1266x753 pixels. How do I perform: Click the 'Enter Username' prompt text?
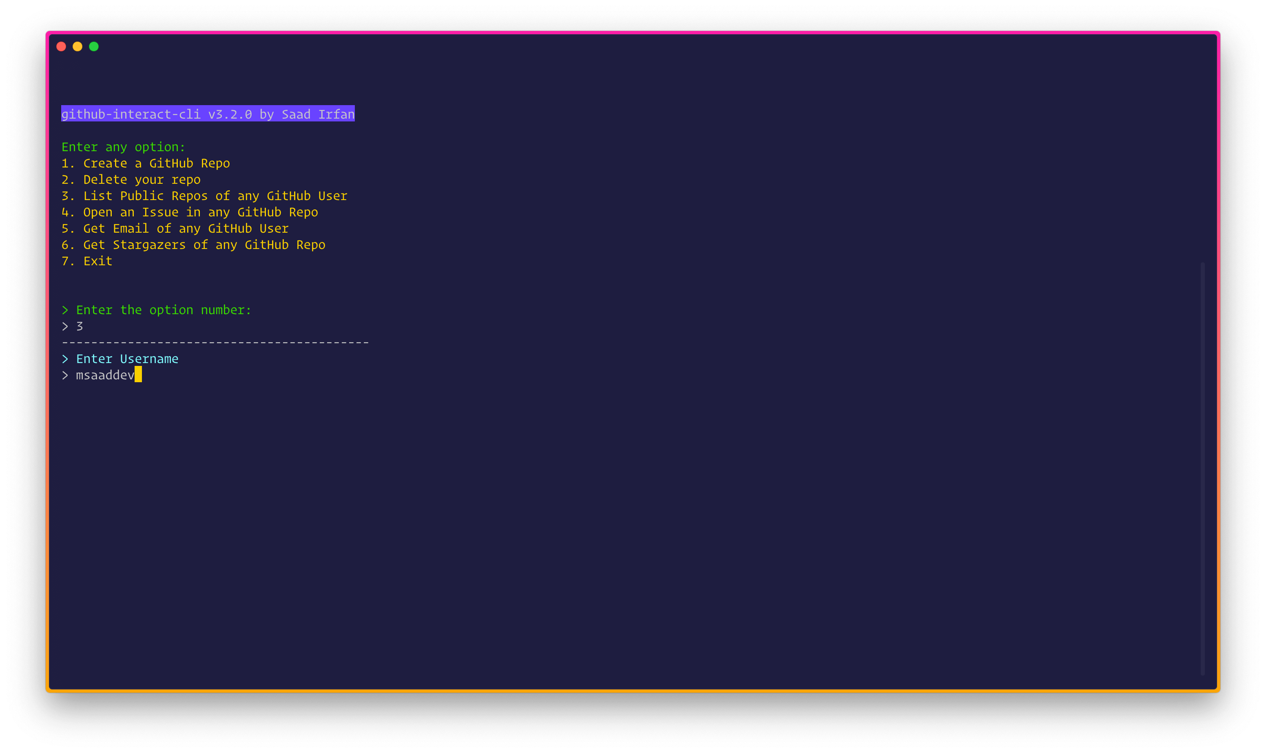[x=127, y=359]
